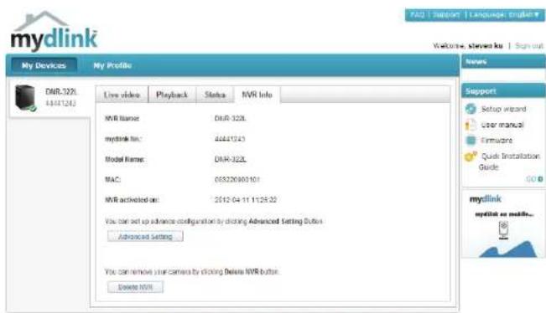The height and width of the screenshot is (313, 546).
Task: Click the mydlink house logo
Action: [54, 31]
